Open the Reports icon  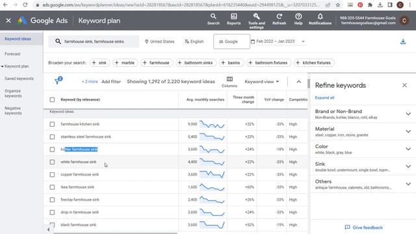(x=234, y=19)
